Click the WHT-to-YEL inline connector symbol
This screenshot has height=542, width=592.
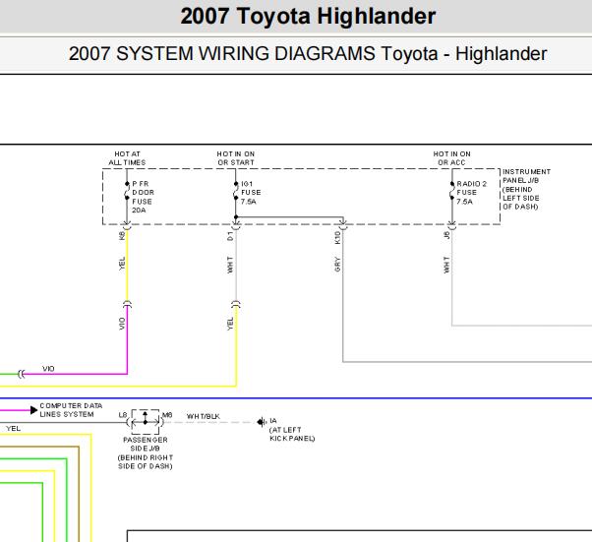pos(236,304)
